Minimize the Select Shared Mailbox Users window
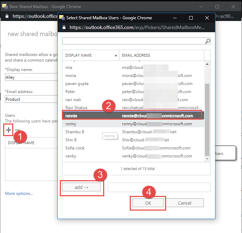The image size is (242, 233). (x=175, y=18)
